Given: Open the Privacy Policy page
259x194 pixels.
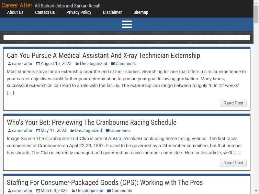Looking at the screenshot, I should pyautogui.click(x=79, y=12).
